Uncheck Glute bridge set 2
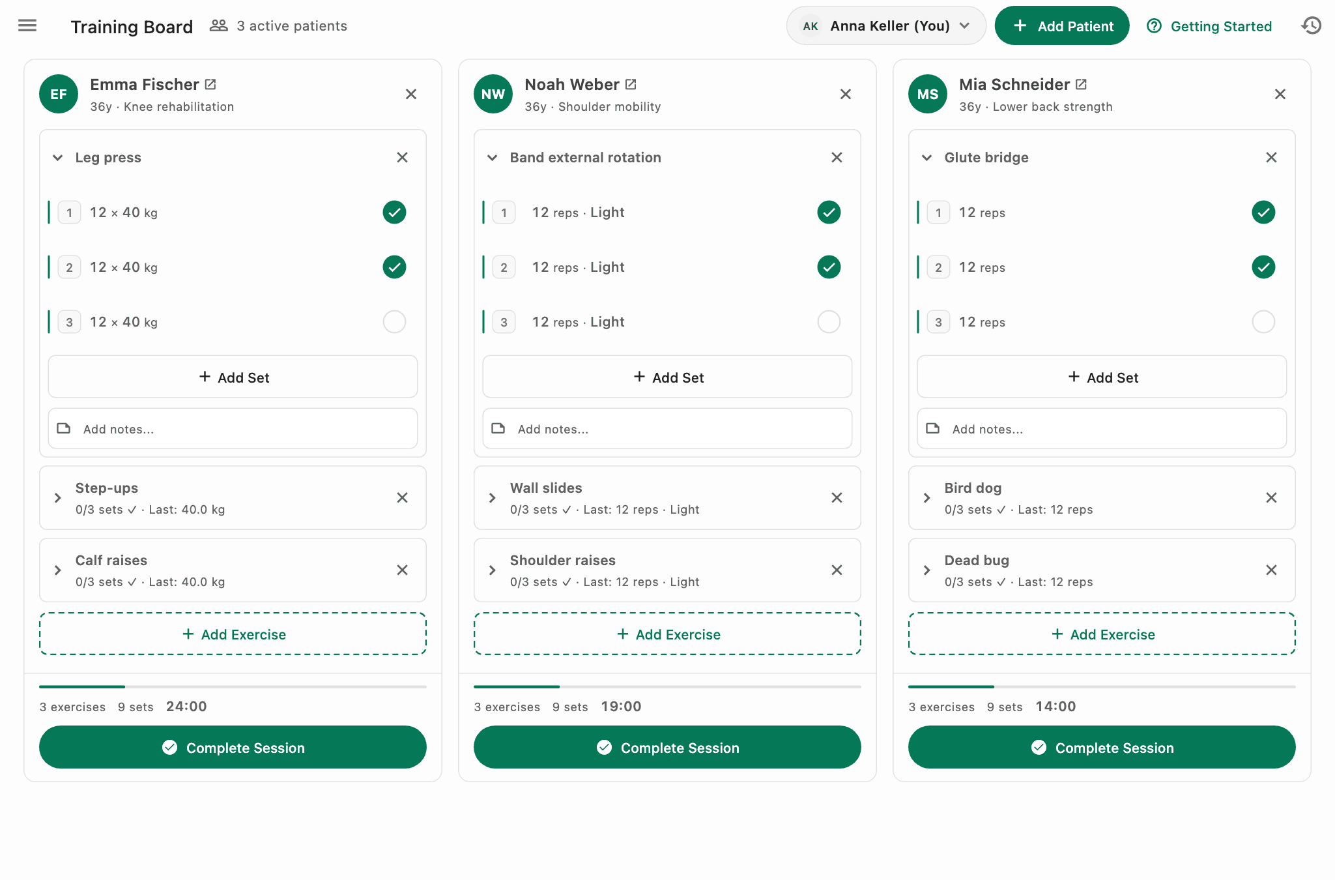Viewport: 1335px width, 880px height. pyautogui.click(x=1263, y=267)
